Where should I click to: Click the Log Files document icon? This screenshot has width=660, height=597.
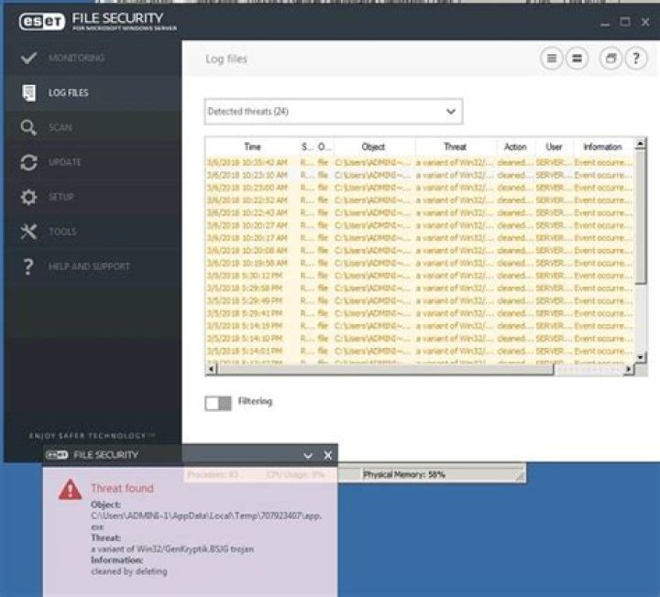(28, 93)
